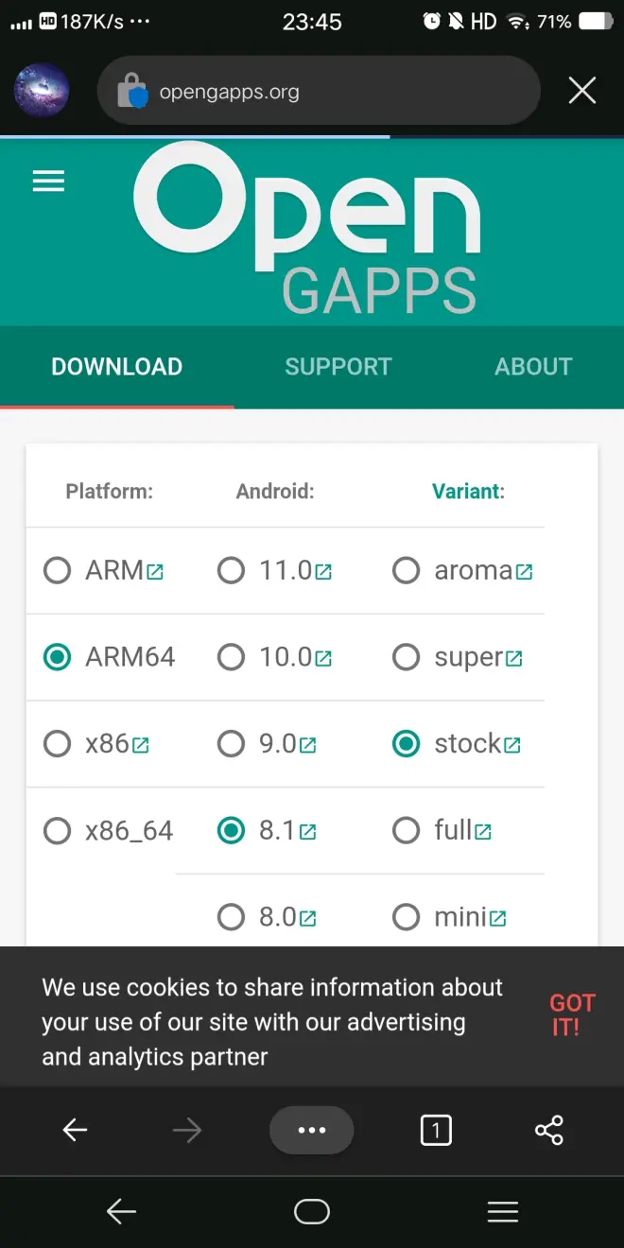Switch to the ABOUT tab

click(x=533, y=367)
